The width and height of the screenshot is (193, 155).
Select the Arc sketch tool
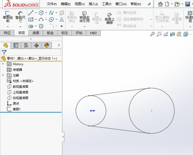click(x=41, y=20)
